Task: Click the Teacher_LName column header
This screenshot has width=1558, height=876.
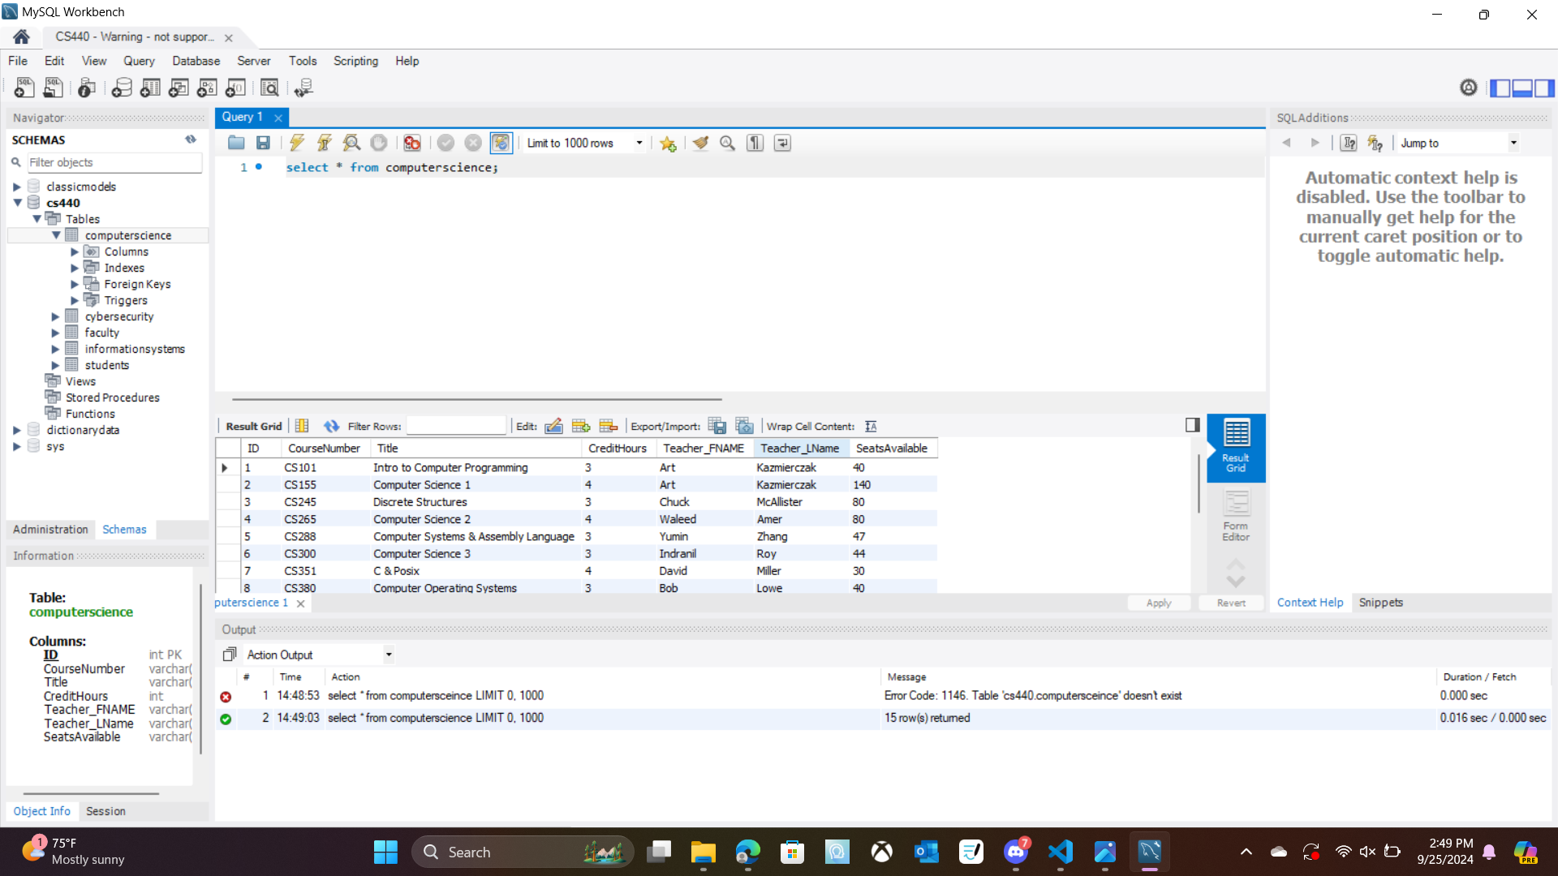Action: pos(800,448)
